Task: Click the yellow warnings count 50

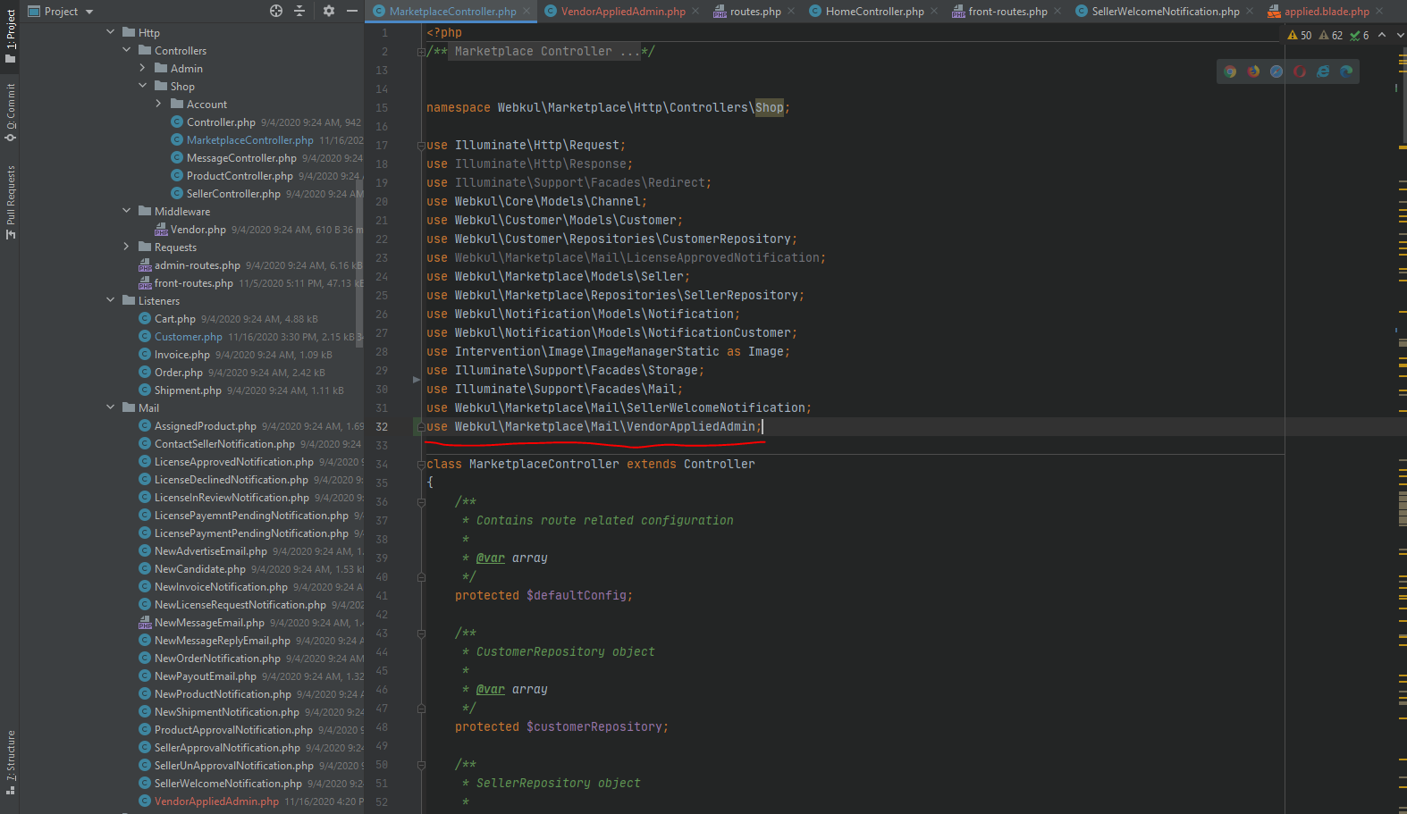Action: [1300, 35]
